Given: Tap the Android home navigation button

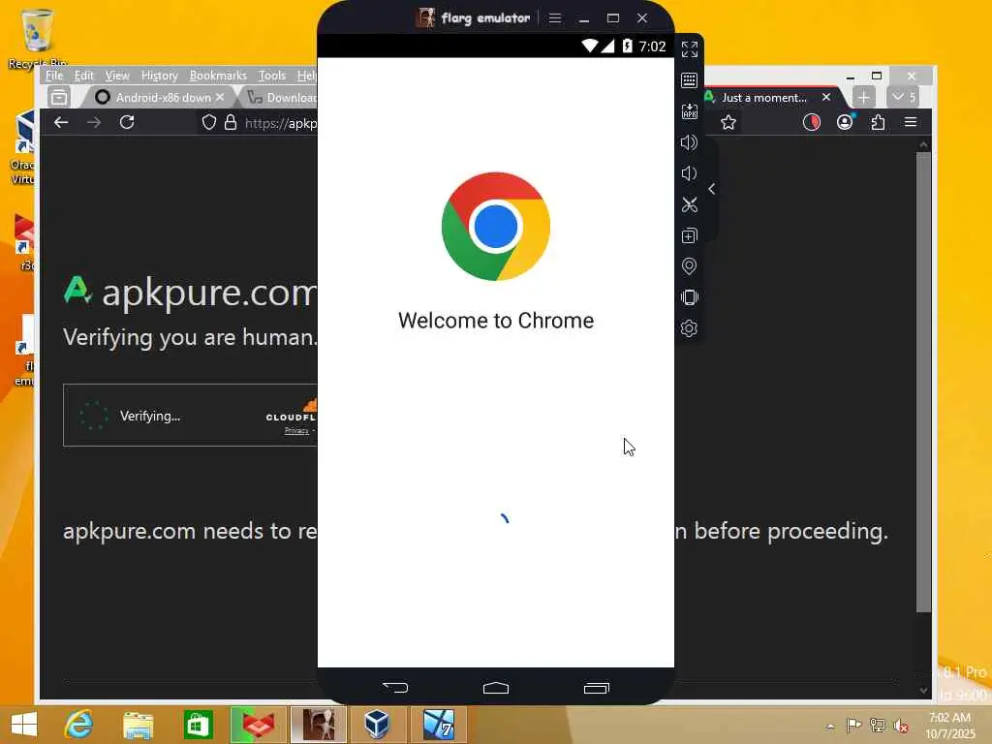Looking at the screenshot, I should click(x=496, y=688).
